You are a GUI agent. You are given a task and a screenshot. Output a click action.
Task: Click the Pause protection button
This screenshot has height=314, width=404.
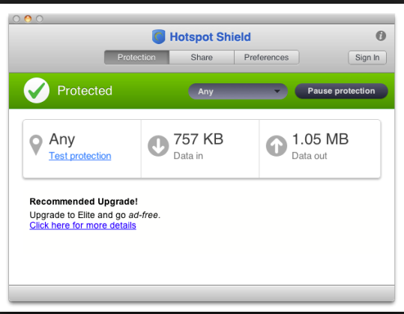[341, 91]
